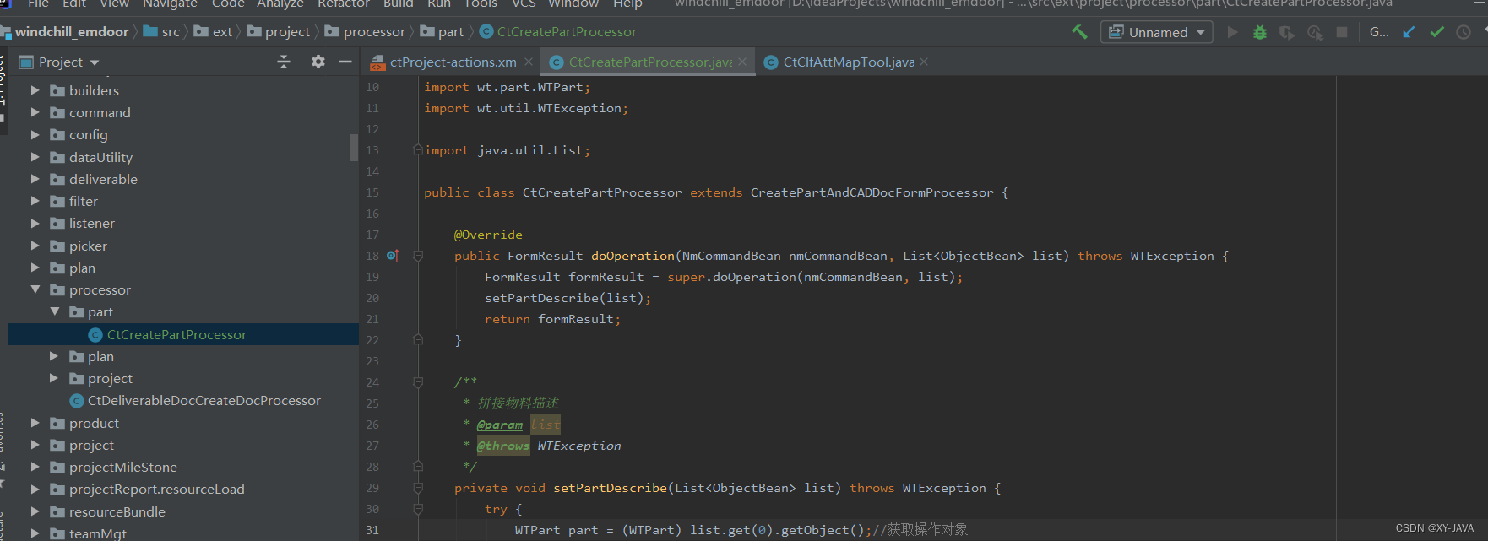The image size is (1488, 541).
Task: Click the Git 'G...' toolbar label
Action: 1379,32
